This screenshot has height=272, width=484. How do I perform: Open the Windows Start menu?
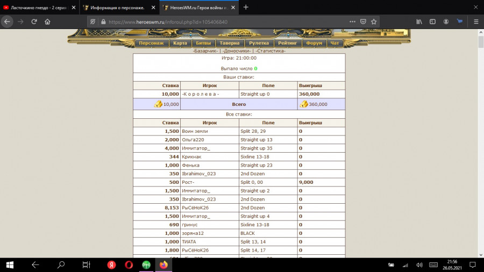pos(10,264)
